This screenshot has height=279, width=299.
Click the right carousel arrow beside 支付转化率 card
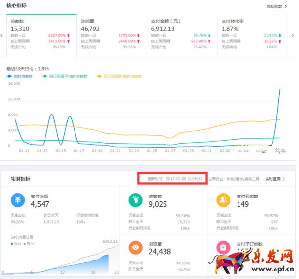(x=294, y=35)
